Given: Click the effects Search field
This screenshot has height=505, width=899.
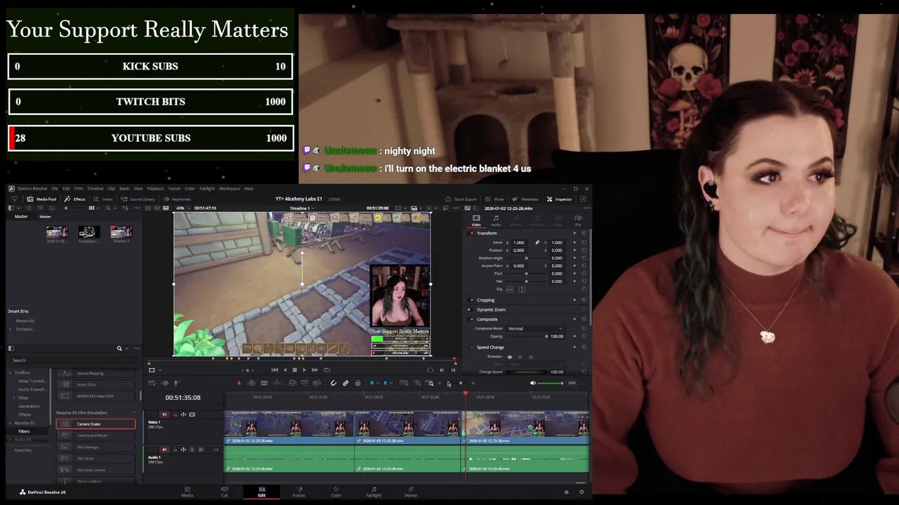Looking at the screenshot, I should (x=74, y=360).
